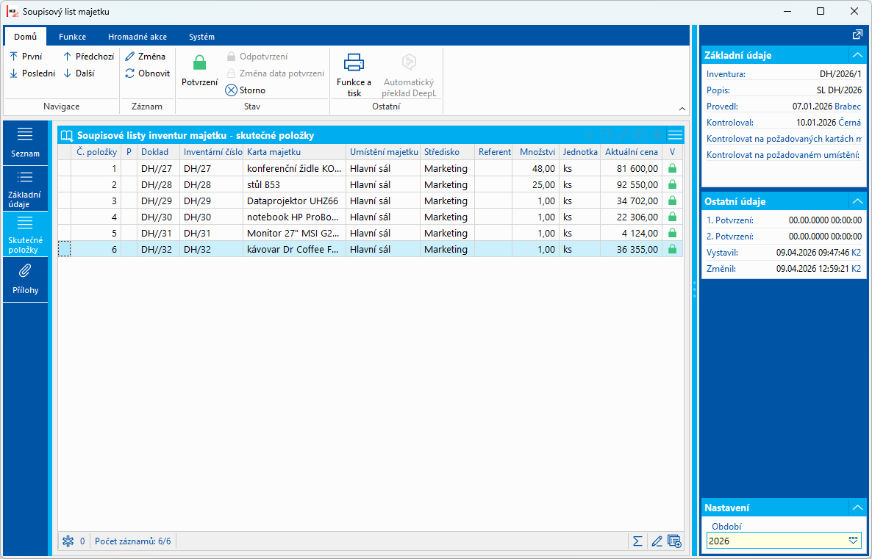Collapse the Základní údaje panel
872x559 pixels.
[x=857, y=55]
